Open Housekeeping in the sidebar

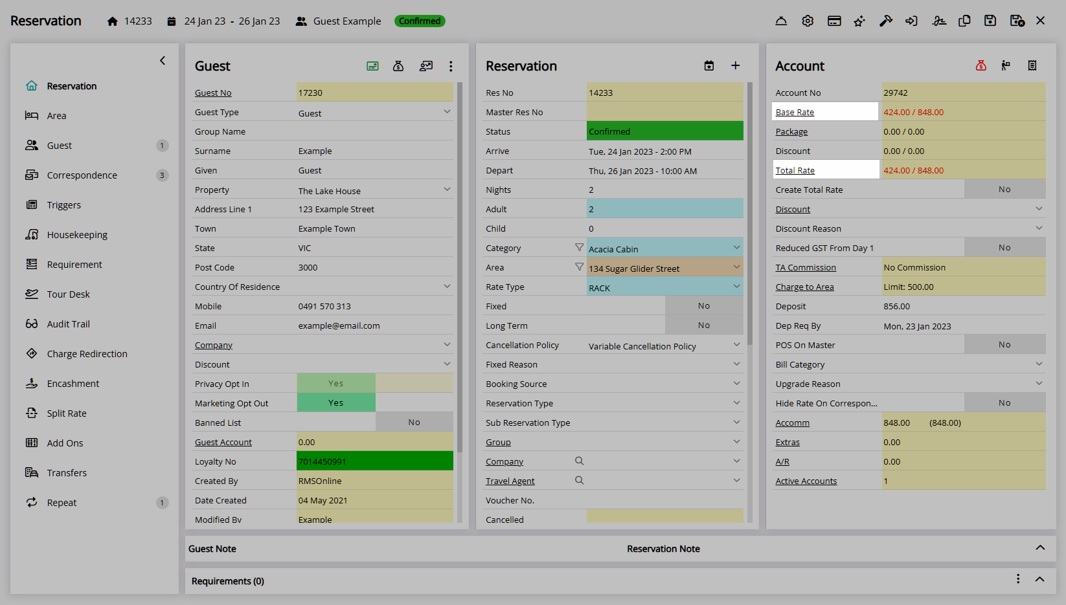(77, 235)
